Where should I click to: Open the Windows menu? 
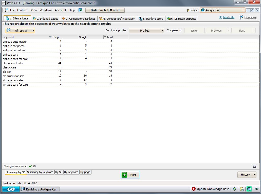tap(46, 10)
